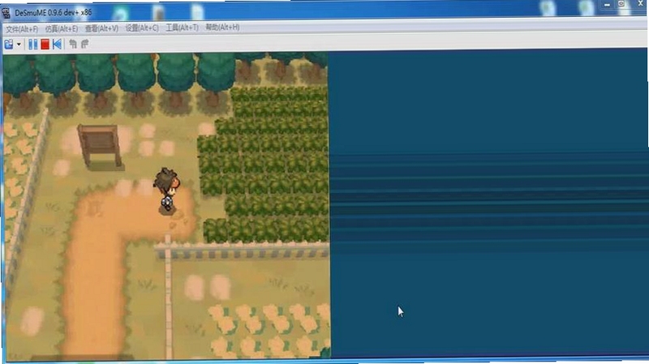Open the 查看(Alt+V) menu
This screenshot has width=649, height=364.
[101, 28]
